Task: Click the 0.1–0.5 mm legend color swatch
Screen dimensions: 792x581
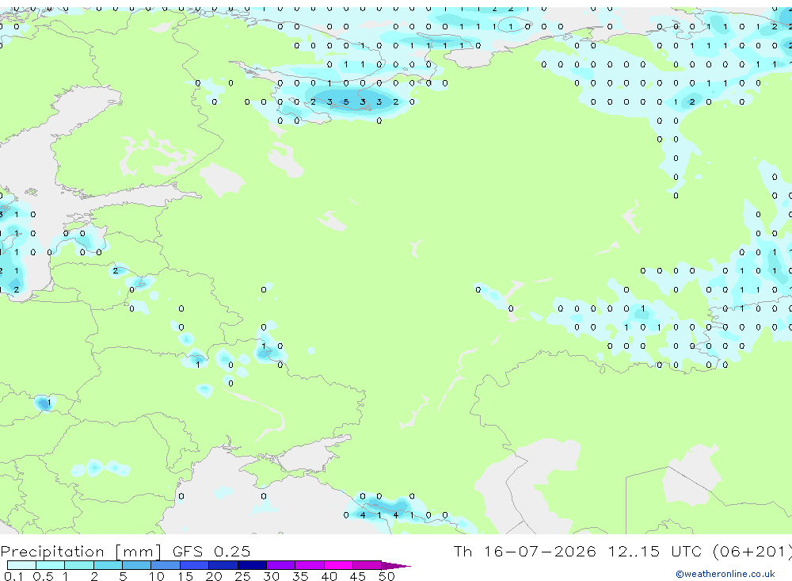Action: click(x=21, y=565)
